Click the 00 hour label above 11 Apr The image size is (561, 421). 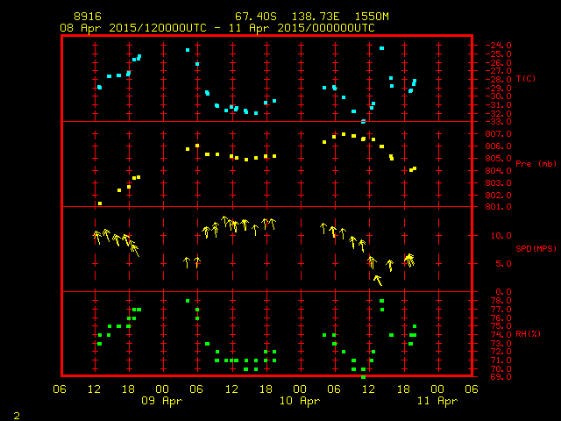click(437, 389)
